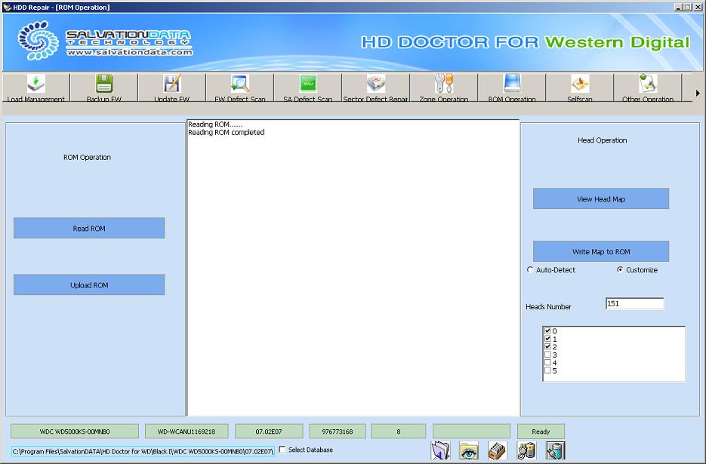Open the Selfscan tool
706x464 pixels.
580,88
